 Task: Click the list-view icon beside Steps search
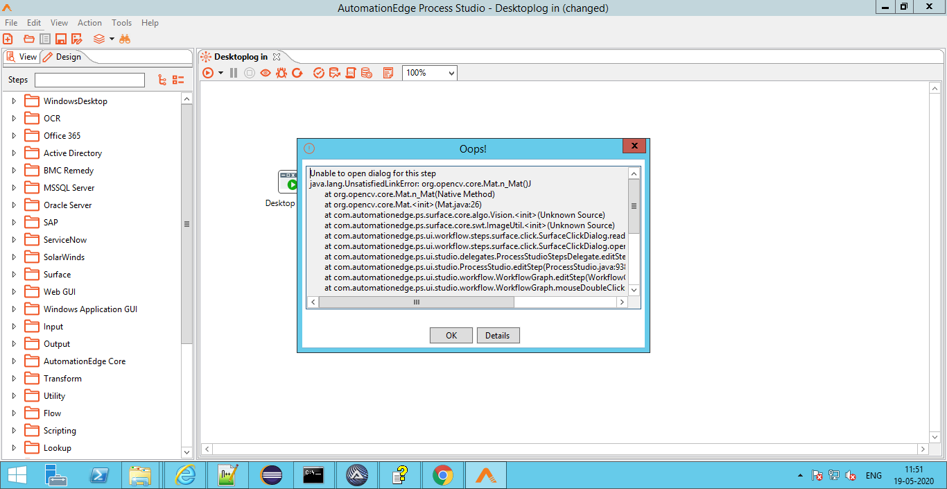(178, 80)
